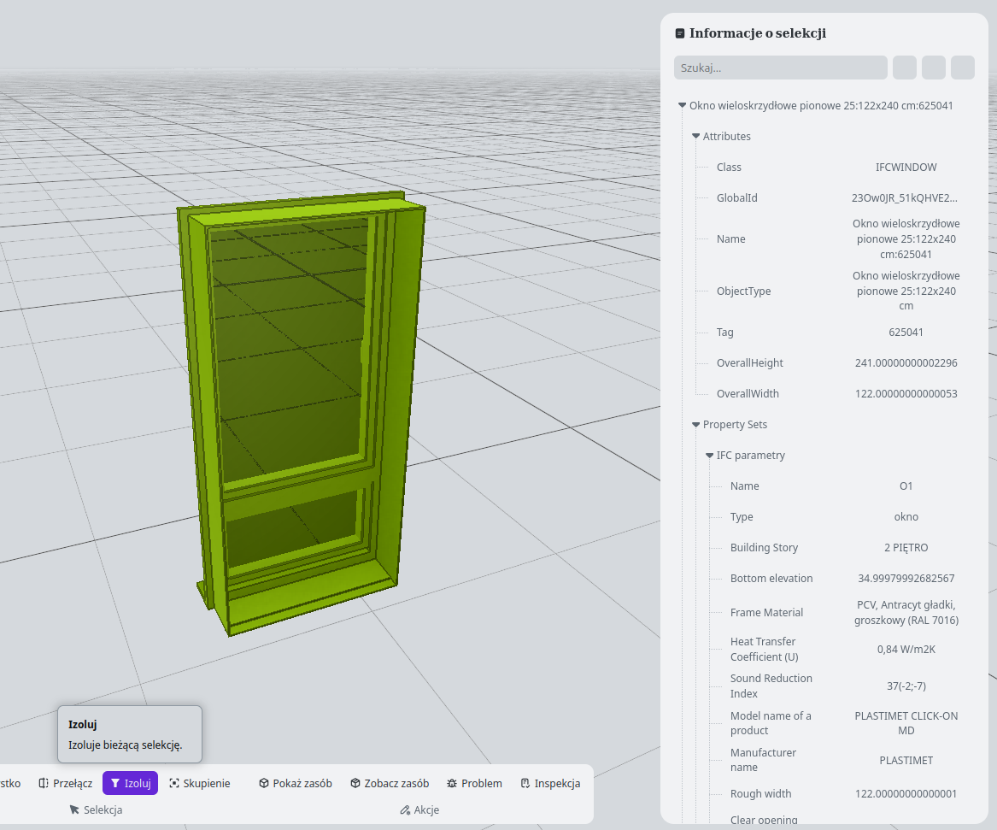997x830 pixels.
Task: Click first blank button beside search field
Action: [x=905, y=68]
